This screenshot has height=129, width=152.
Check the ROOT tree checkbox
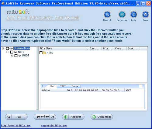(16, 56)
